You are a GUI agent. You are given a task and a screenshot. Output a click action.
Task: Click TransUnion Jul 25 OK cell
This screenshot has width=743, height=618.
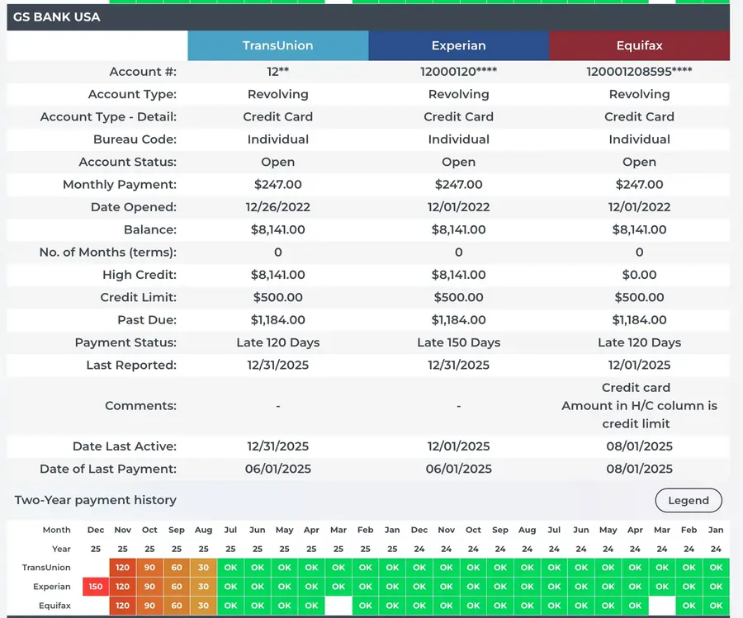coord(230,568)
